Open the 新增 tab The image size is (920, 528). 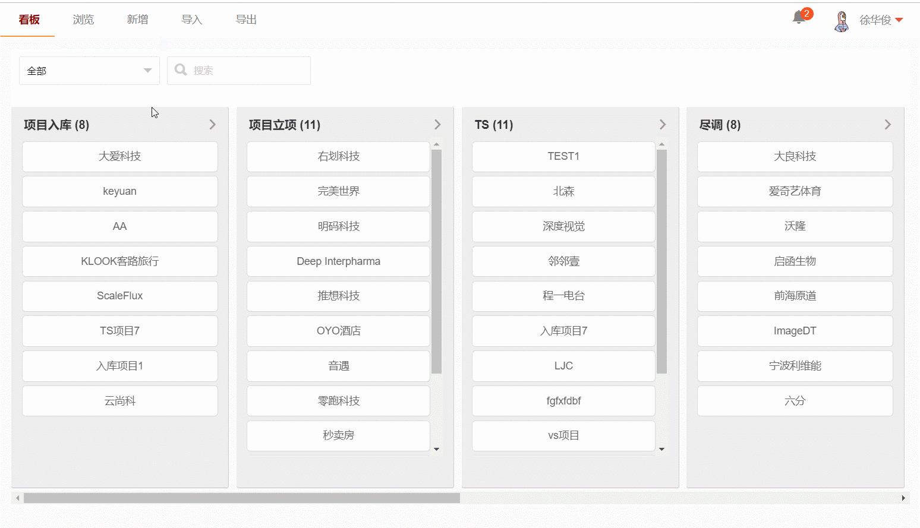(137, 20)
